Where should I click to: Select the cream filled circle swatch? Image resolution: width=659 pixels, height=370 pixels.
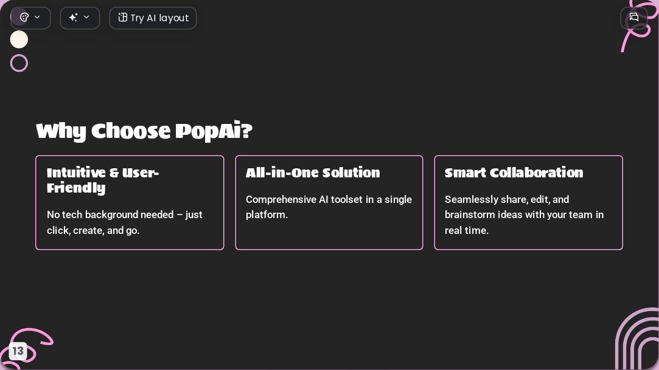pyautogui.click(x=19, y=39)
